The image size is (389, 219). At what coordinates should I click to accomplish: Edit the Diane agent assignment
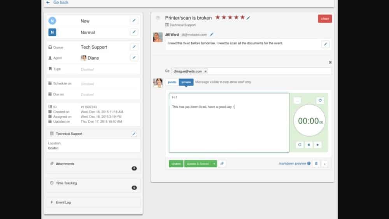134,58
